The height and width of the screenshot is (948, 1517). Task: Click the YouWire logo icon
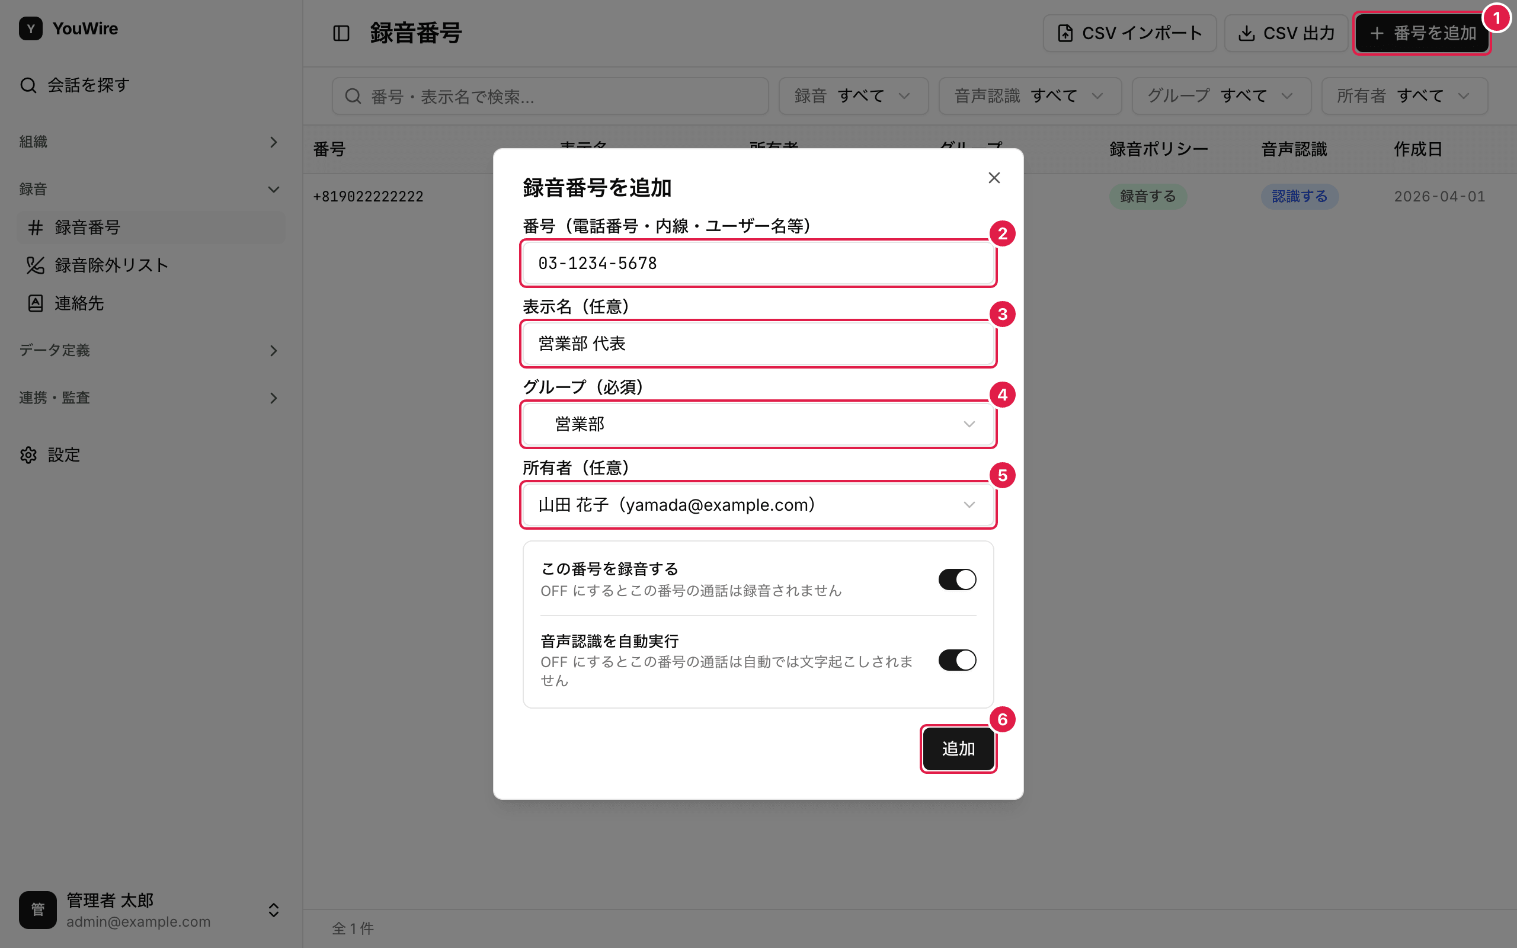31,29
